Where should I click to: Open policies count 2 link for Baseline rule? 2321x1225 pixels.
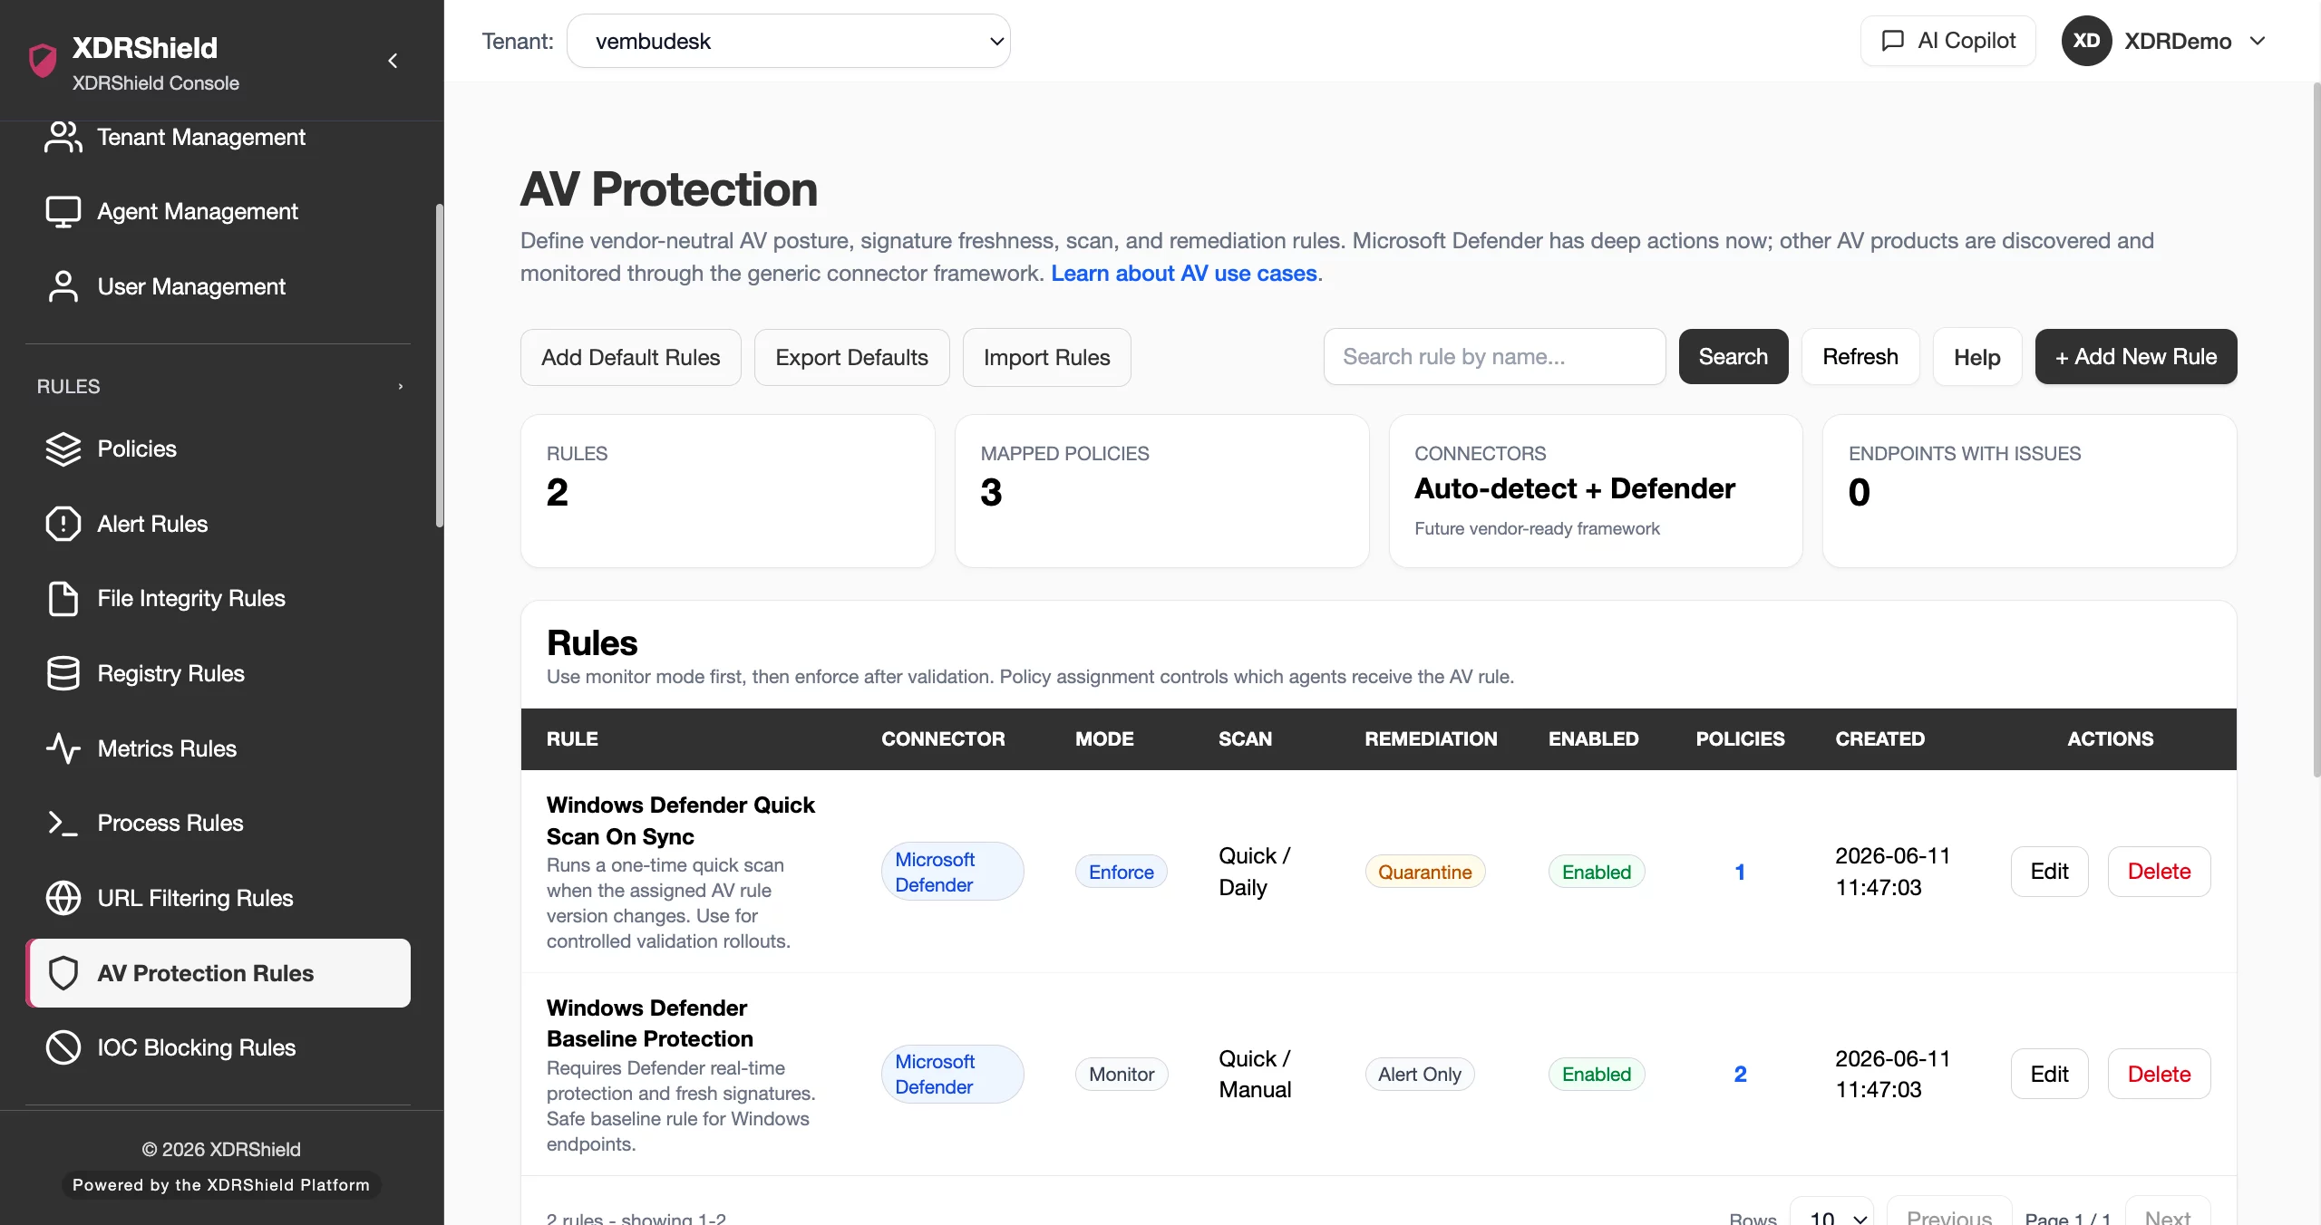point(1740,1075)
